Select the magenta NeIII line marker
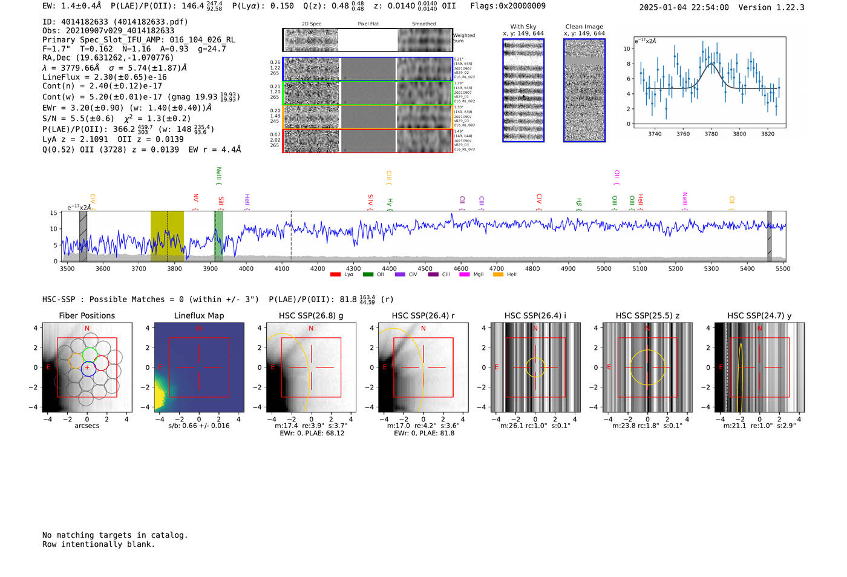This screenshot has height=577, width=847. pos(685,200)
